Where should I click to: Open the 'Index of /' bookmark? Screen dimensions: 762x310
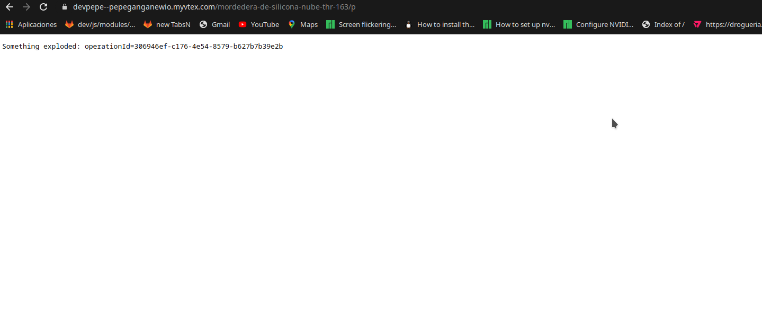coord(668,24)
